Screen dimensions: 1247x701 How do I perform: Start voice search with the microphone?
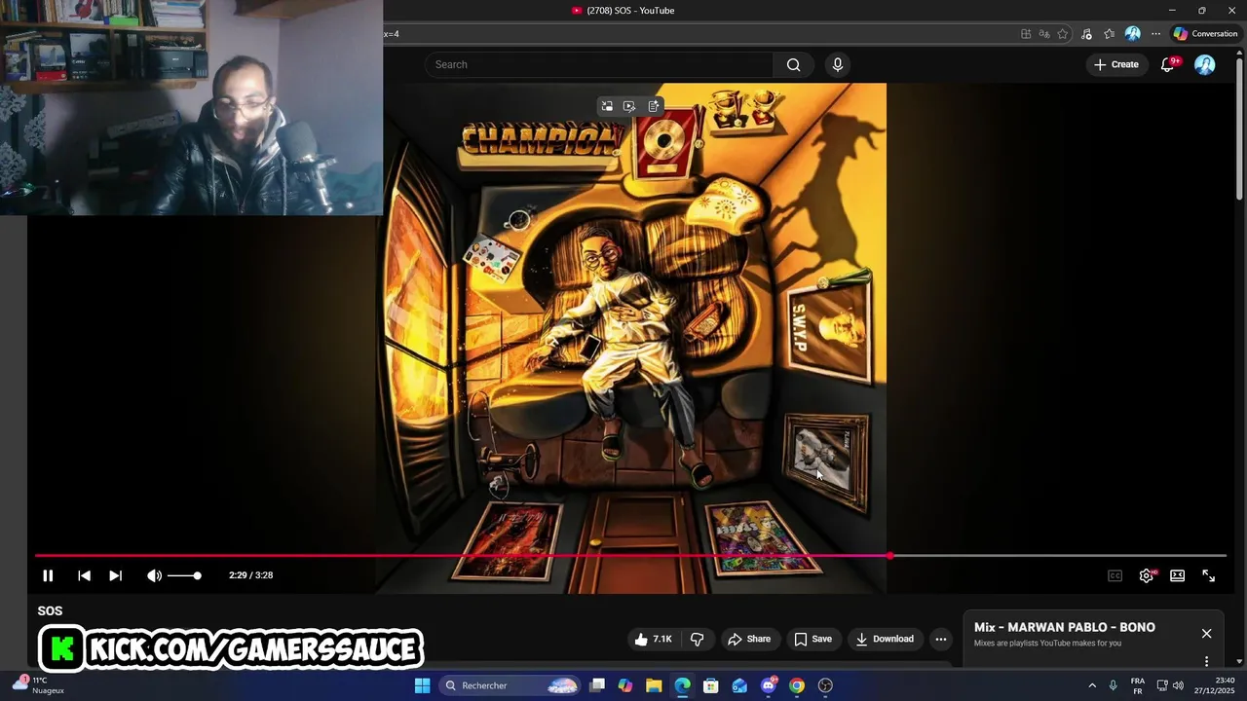point(837,64)
